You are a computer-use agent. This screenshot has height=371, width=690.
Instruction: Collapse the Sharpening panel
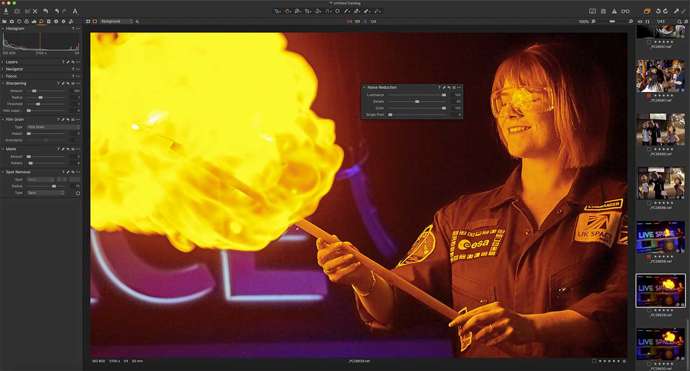coord(3,83)
